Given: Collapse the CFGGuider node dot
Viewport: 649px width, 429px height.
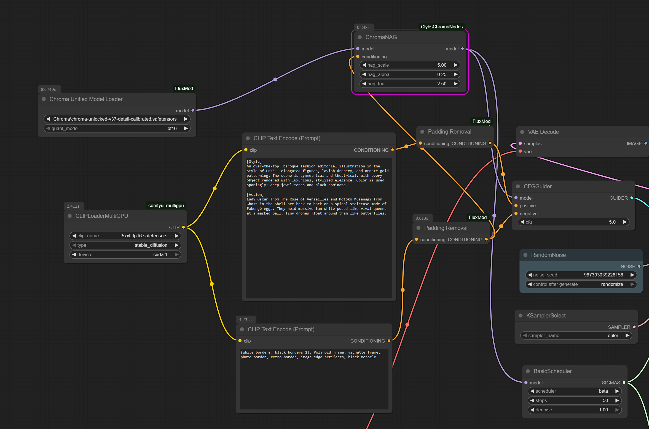Looking at the screenshot, I should [518, 186].
